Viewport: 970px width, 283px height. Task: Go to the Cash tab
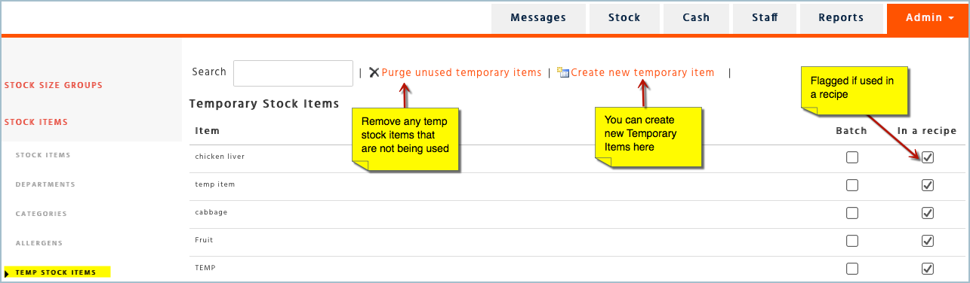coord(696,19)
